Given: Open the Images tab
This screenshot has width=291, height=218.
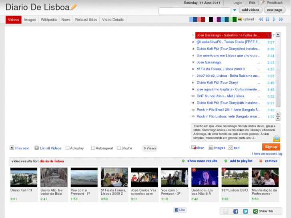Looking at the screenshot, I should point(30,20).
